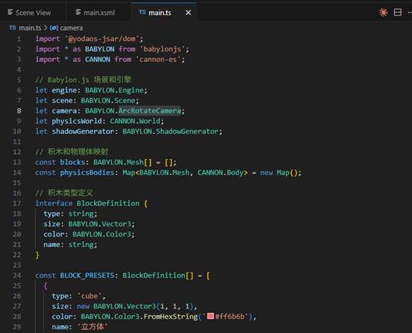Open the more actions ellipsis menu
The image size is (412, 333).
pyautogui.click(x=410, y=13)
